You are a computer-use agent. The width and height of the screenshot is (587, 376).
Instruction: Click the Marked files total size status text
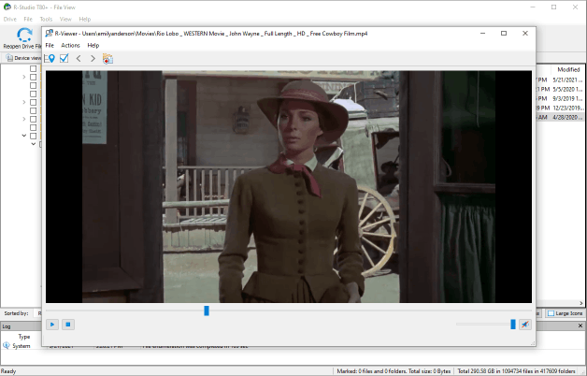point(394,371)
